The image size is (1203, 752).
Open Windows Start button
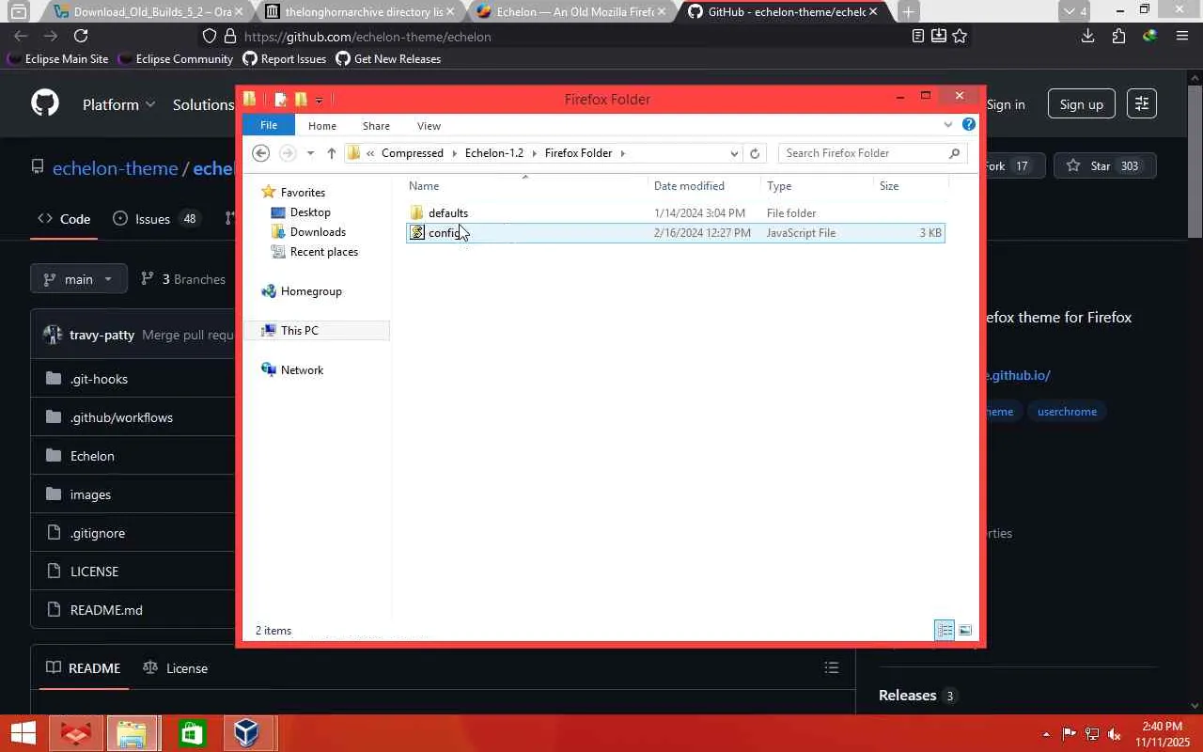click(23, 733)
